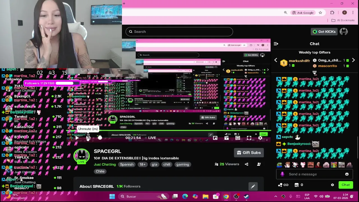Unmute the stream audio
359x202 pixels.
click(x=88, y=138)
